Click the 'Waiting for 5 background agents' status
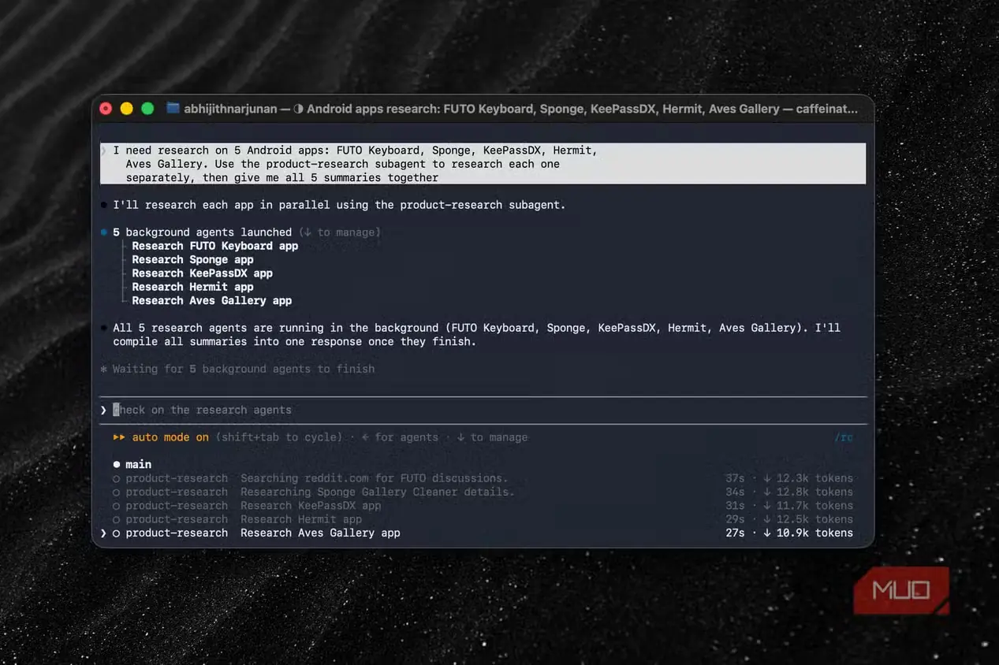999x665 pixels. click(244, 369)
